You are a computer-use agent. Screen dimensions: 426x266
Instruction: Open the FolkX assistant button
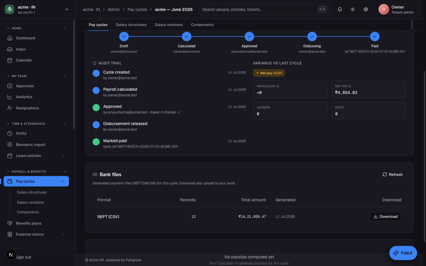(403, 253)
